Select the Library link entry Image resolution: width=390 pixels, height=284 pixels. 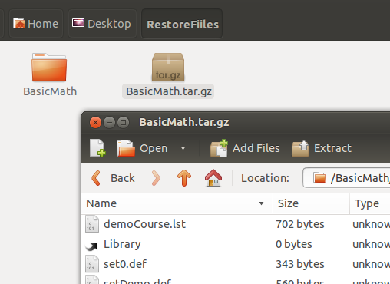[236, 244]
